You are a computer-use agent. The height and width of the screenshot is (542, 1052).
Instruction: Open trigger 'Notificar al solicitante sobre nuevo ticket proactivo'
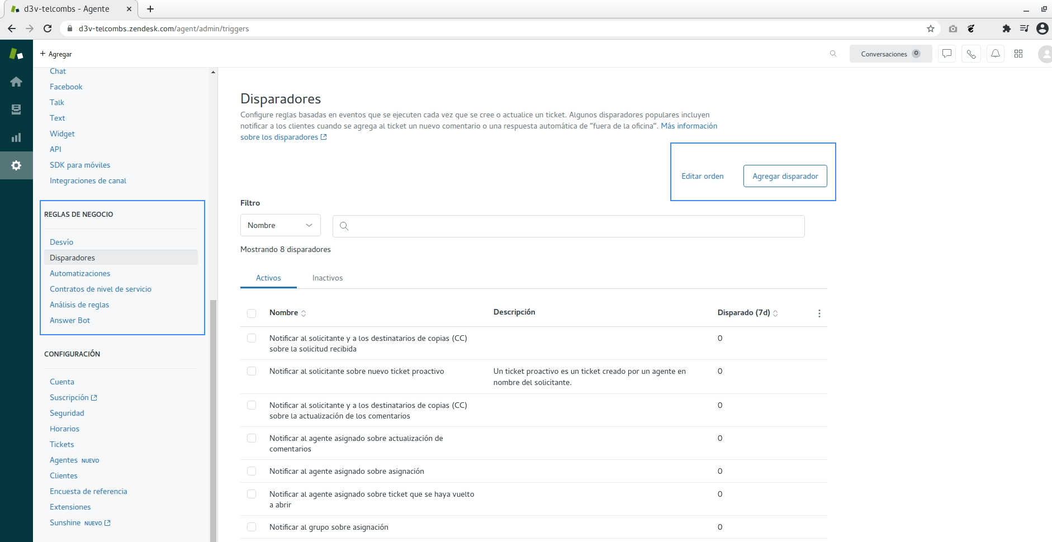357,371
